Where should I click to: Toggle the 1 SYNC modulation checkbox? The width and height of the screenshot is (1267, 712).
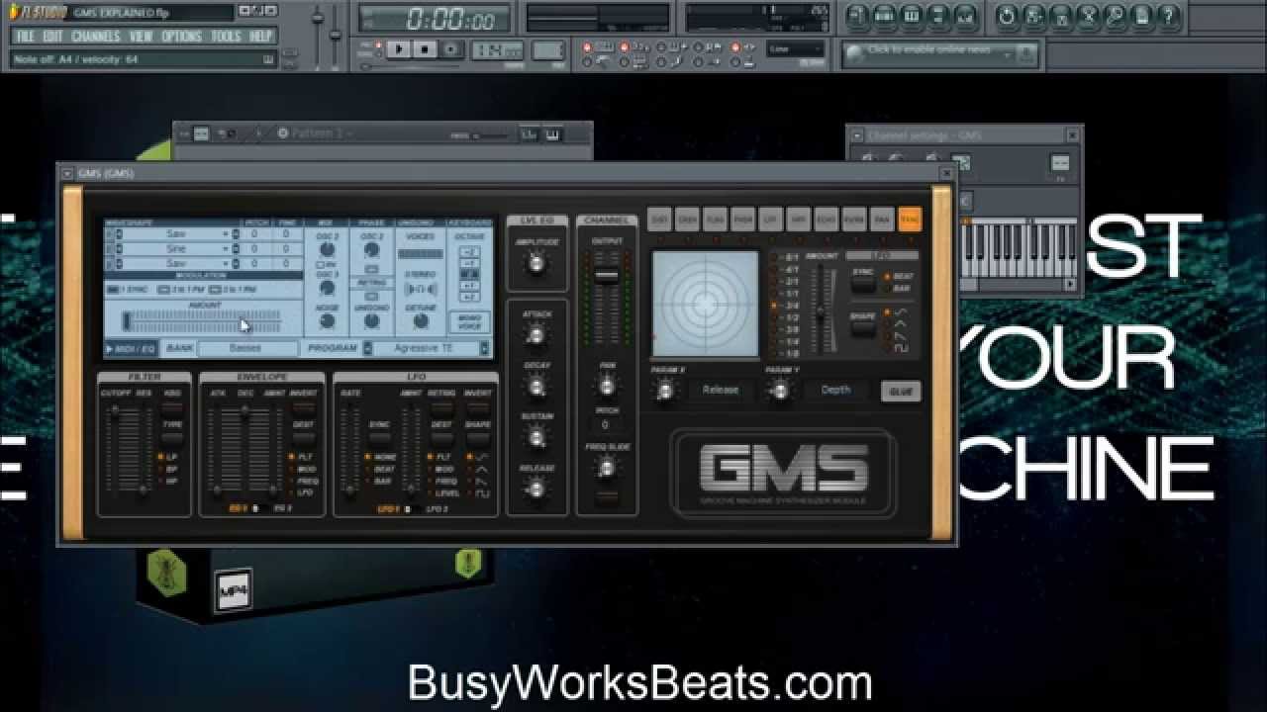pos(127,289)
